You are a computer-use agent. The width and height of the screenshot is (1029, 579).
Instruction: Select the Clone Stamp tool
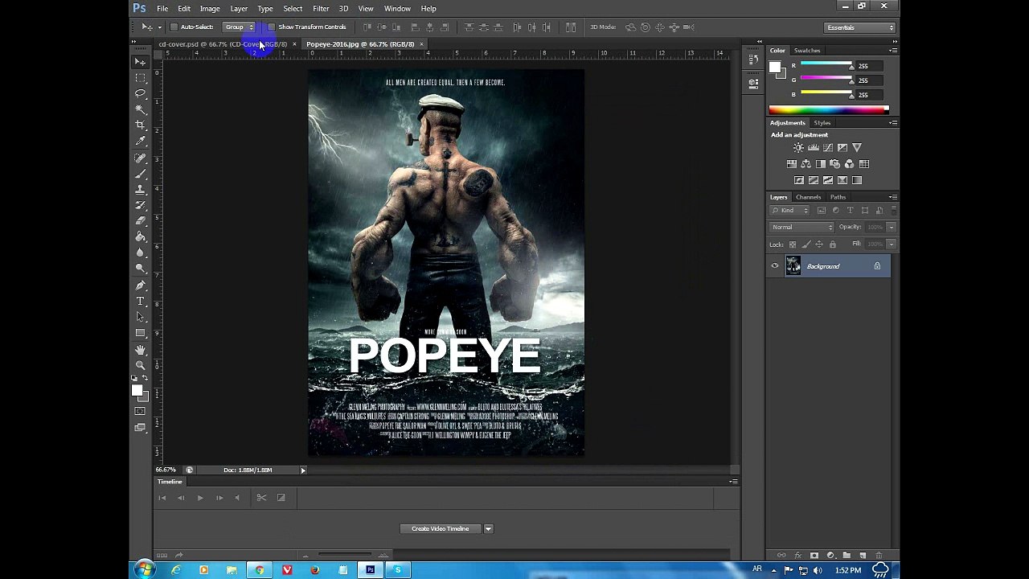(x=141, y=190)
